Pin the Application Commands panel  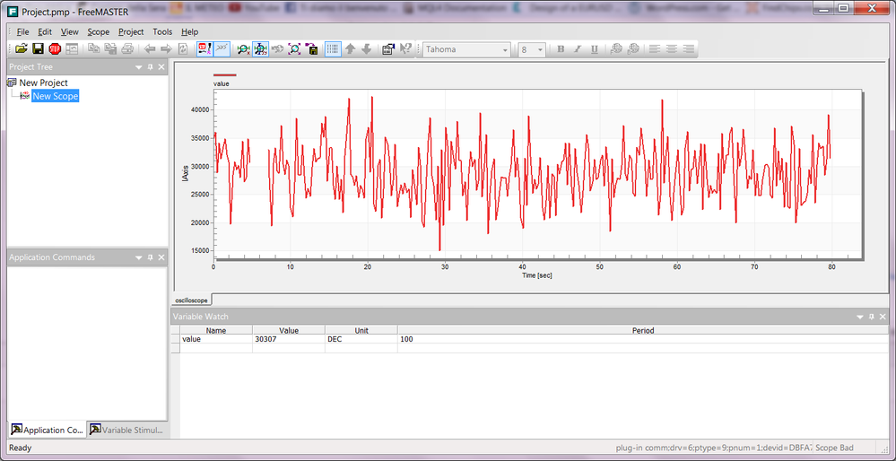[151, 257]
